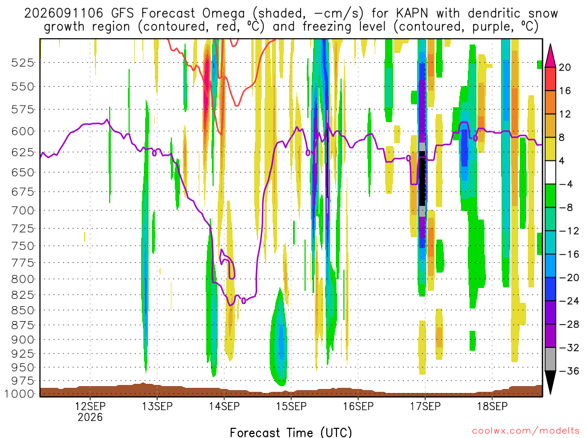
Task: Click the blue -20 to -24 legend swatch
Action: click(x=550, y=289)
